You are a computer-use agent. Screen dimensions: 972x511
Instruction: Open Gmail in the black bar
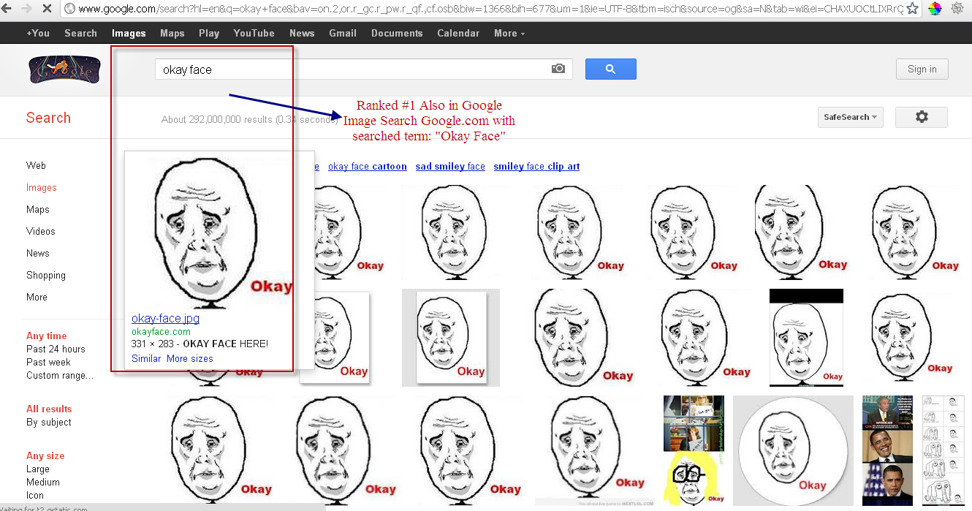[x=343, y=33]
